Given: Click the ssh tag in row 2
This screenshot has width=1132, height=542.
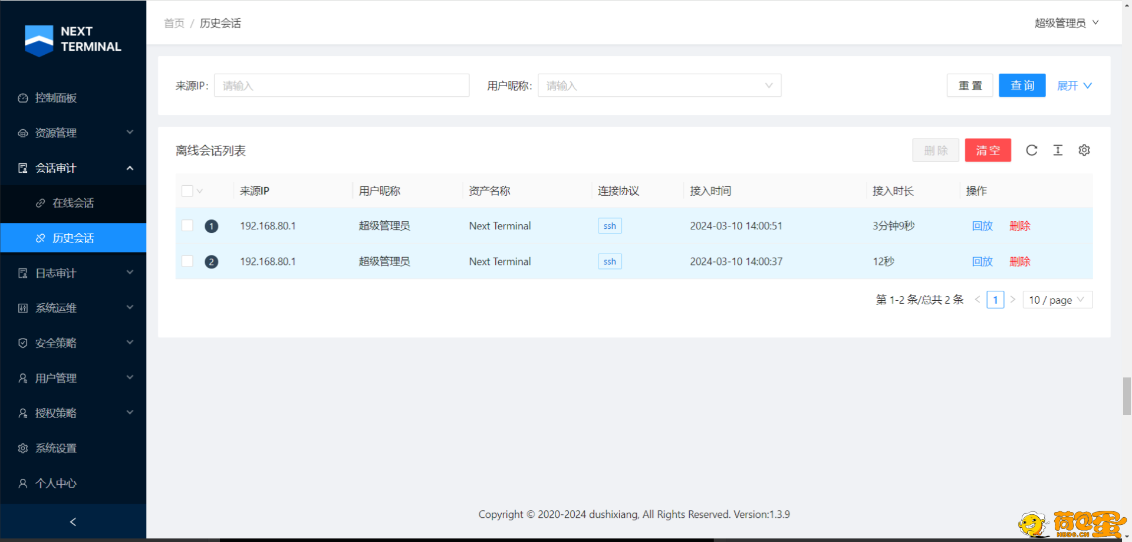Looking at the screenshot, I should coord(610,261).
